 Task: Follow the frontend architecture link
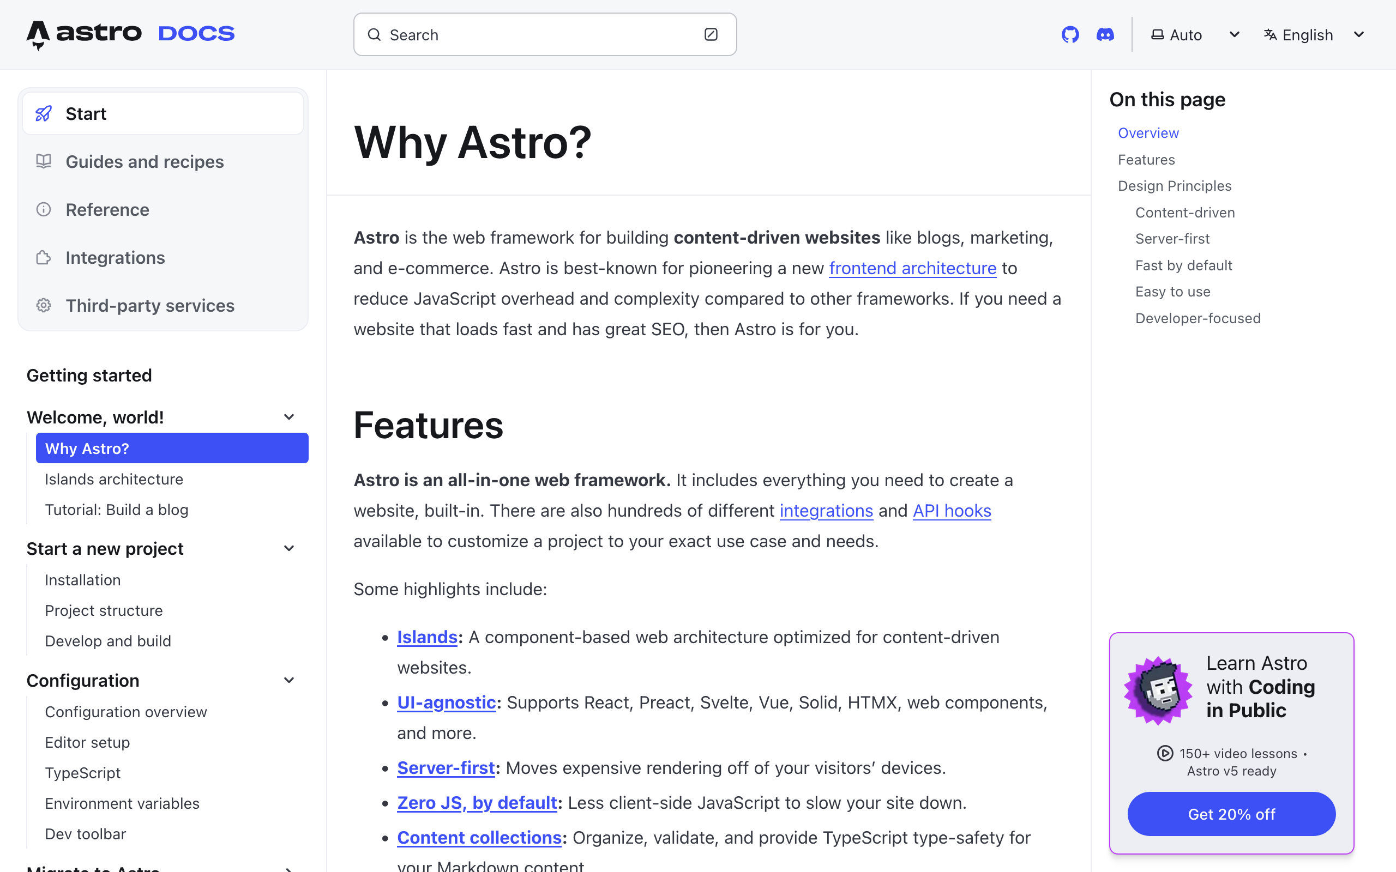click(913, 268)
